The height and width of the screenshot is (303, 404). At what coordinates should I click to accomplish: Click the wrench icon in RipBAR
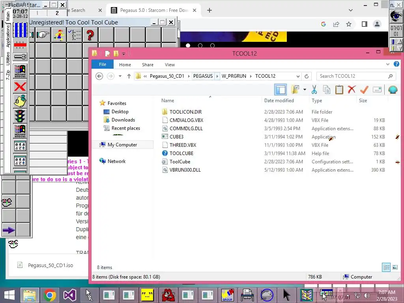[x=20, y=56]
